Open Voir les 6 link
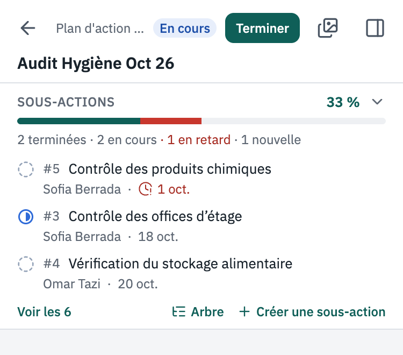This screenshot has height=355, width=403. [x=44, y=312]
